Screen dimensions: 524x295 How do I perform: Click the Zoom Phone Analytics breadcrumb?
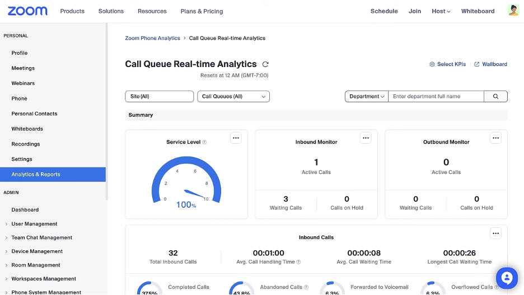pyautogui.click(x=152, y=39)
